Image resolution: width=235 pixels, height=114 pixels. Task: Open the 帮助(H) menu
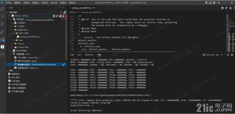coord(72,3)
